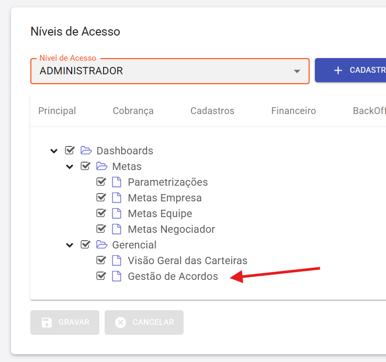The image size is (386, 362).
Task: Click the Metas Empresa document icon
Action: [117, 198]
